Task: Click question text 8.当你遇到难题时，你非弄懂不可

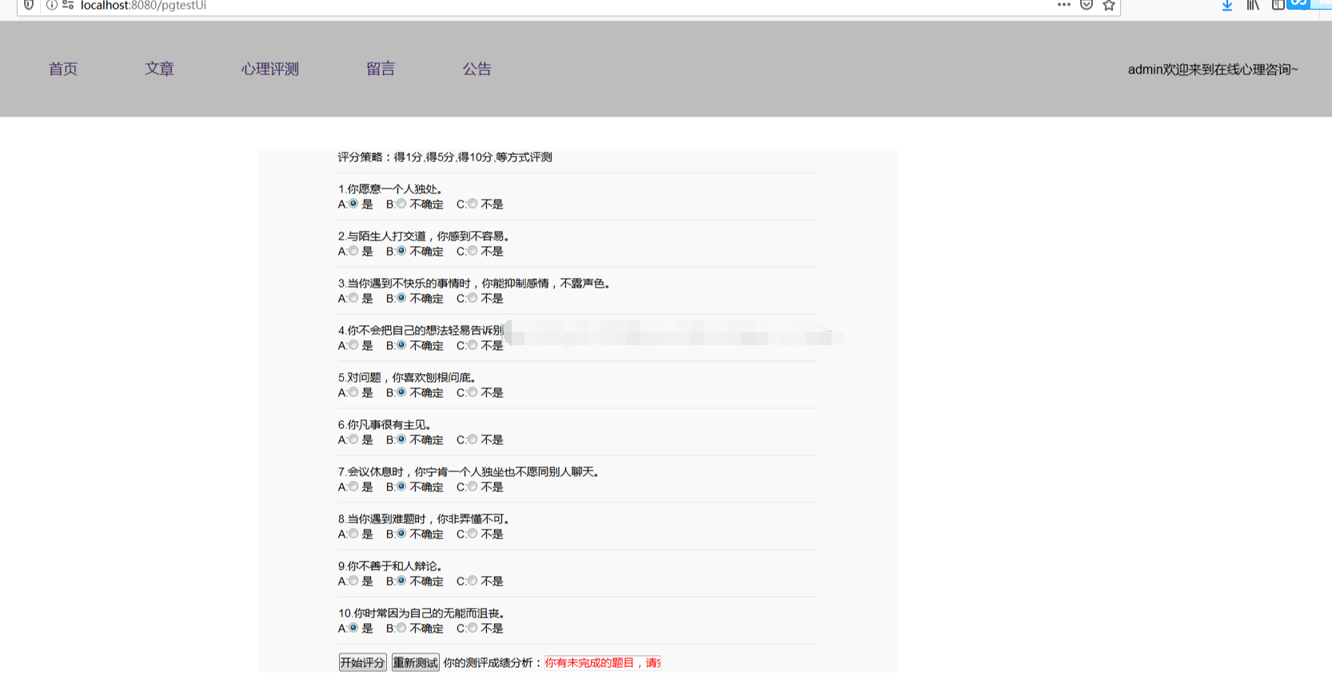Action: tap(424, 519)
